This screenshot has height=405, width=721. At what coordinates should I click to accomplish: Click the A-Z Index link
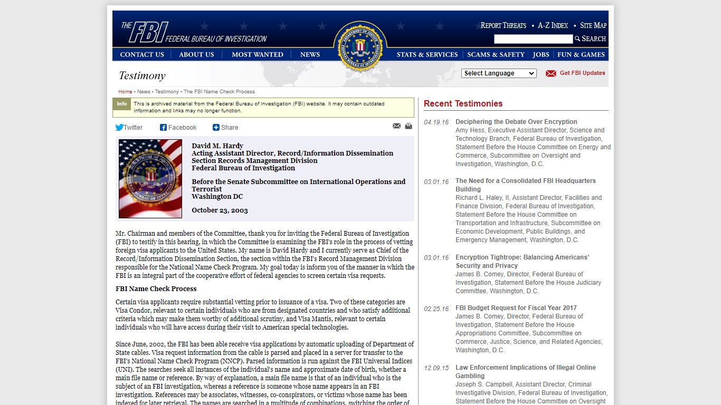pos(553,25)
